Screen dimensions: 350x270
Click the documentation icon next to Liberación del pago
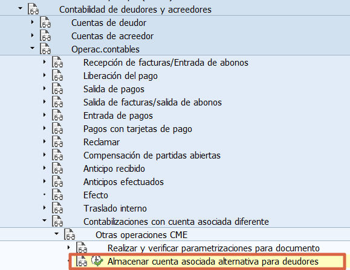pos(57,76)
